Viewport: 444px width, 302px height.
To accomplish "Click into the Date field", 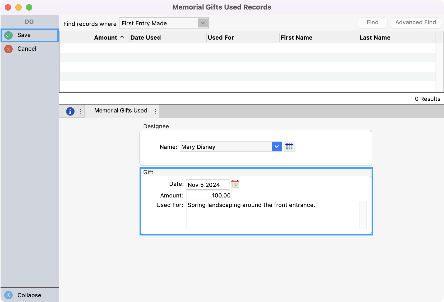I will pos(207,185).
